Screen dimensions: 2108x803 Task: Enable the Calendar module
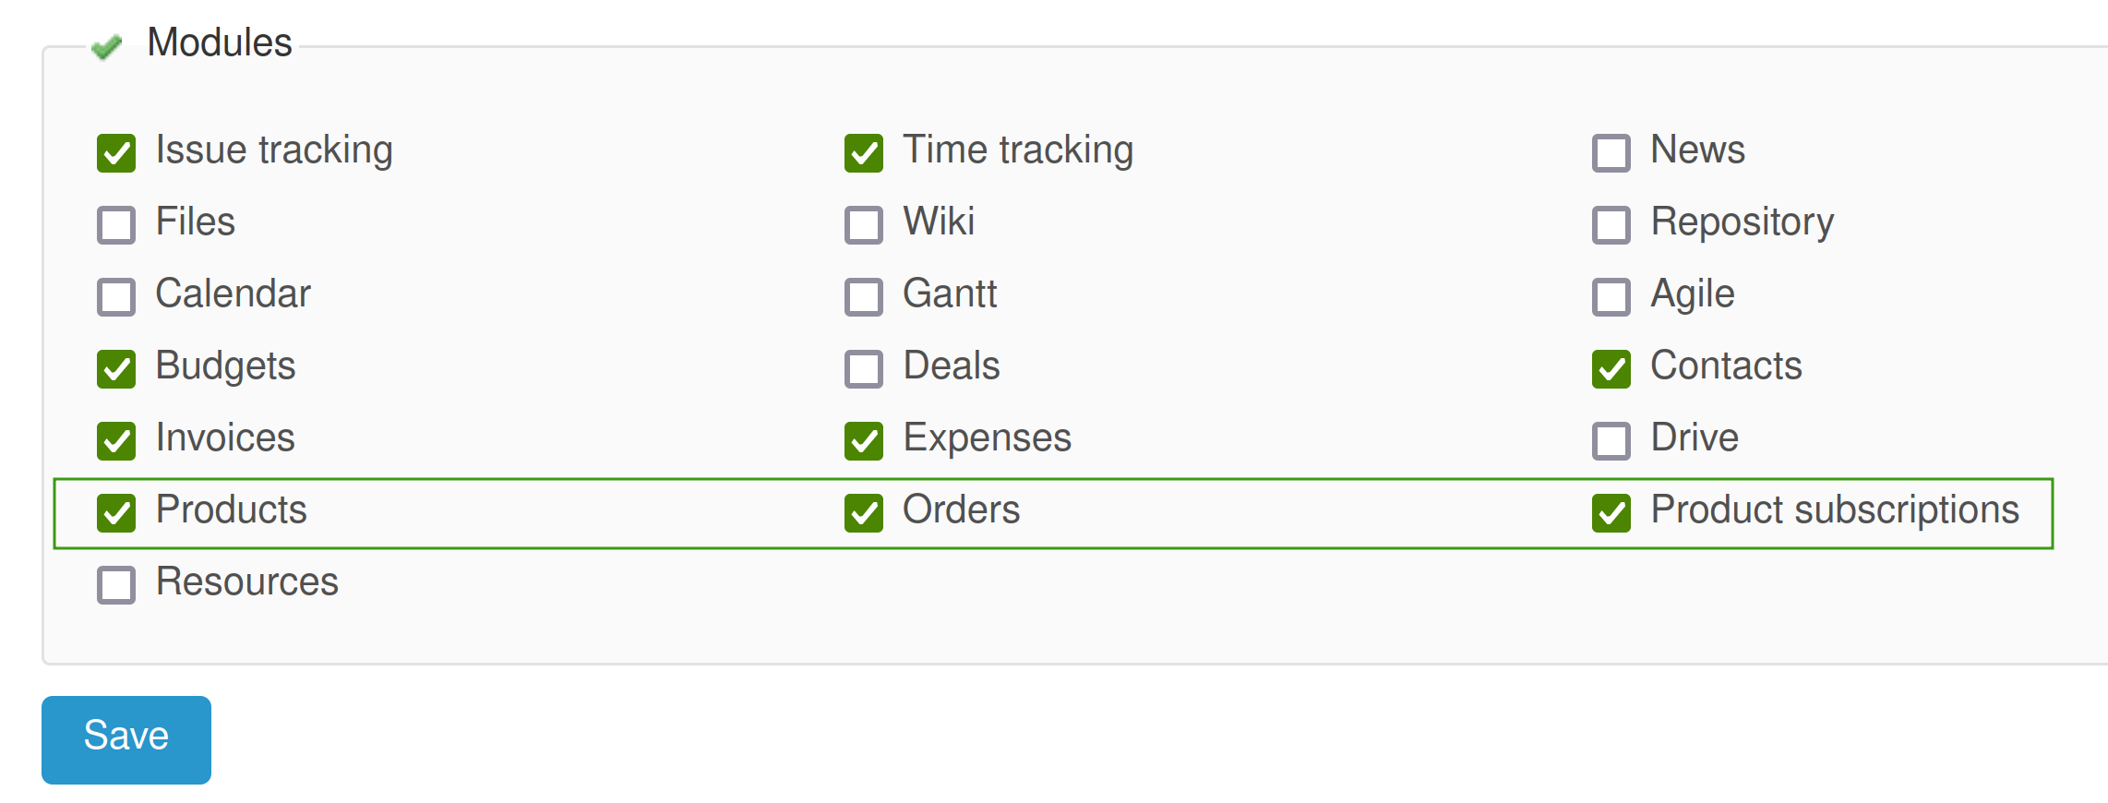[x=116, y=297]
